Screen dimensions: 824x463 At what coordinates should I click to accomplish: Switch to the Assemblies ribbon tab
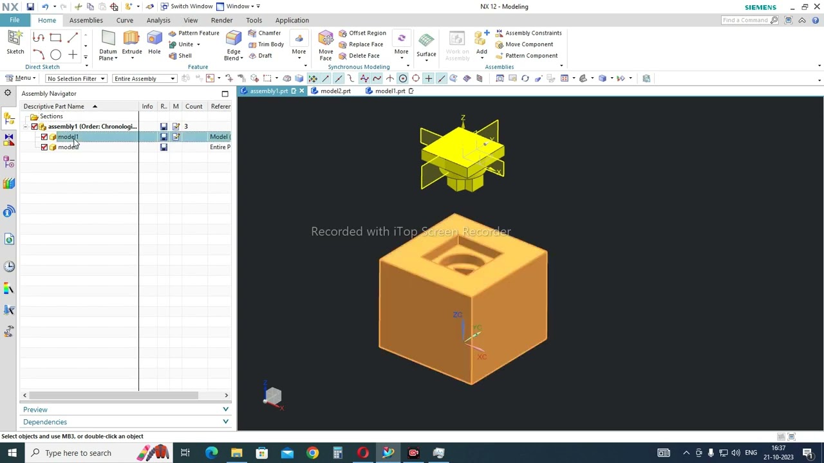pos(86,20)
